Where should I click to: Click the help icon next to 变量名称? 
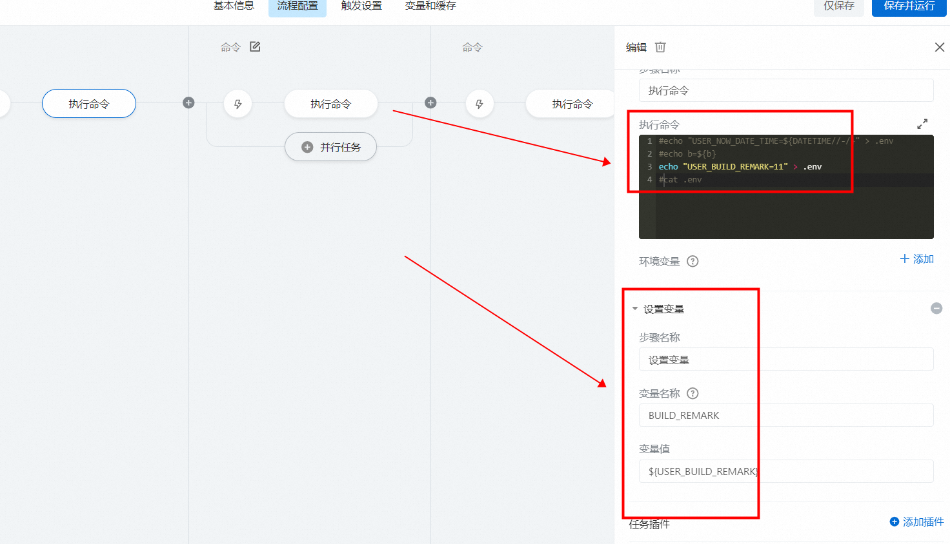[692, 393]
